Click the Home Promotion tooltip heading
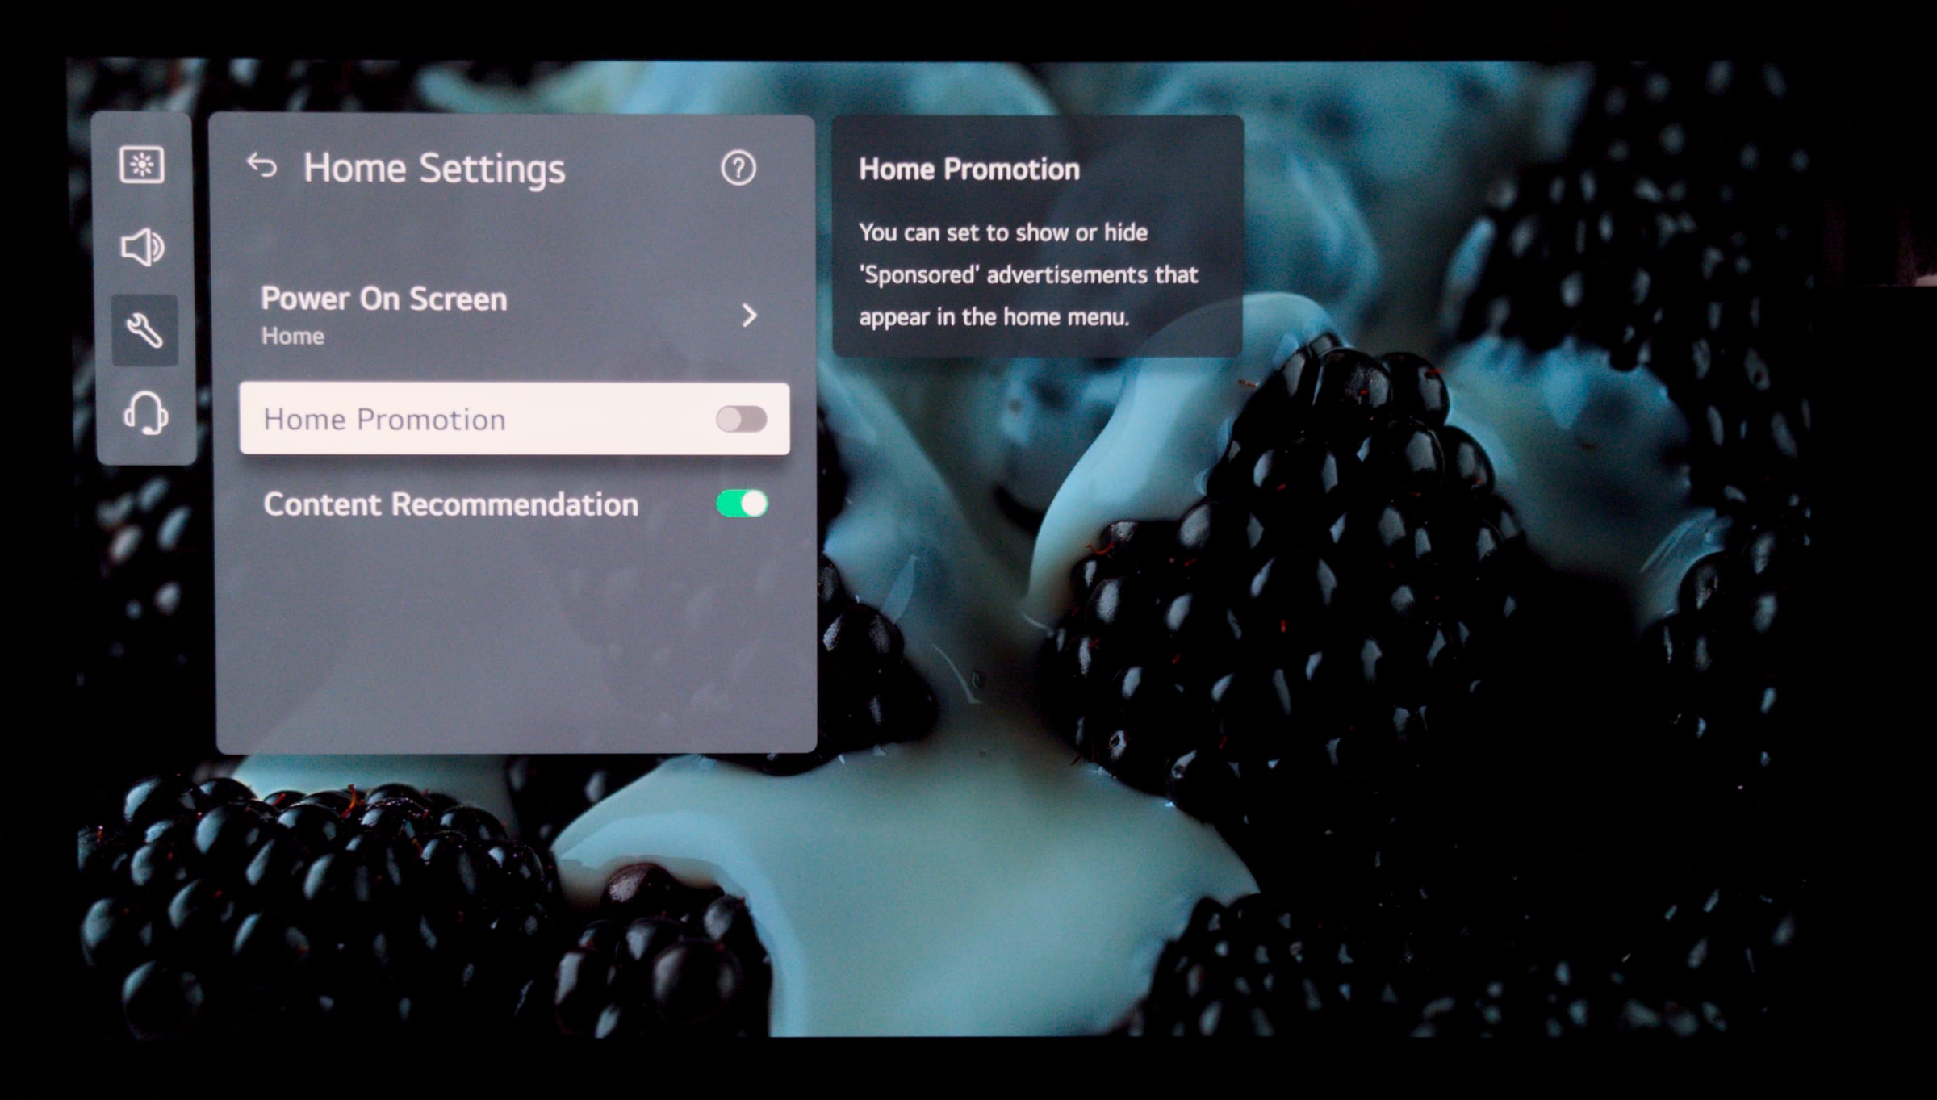 coord(968,169)
